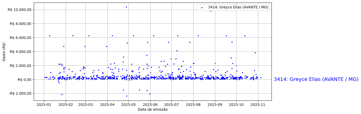Click the R$ 6.000,00 y-axis tick
This screenshot has width=361, height=114.
pos(20,38)
